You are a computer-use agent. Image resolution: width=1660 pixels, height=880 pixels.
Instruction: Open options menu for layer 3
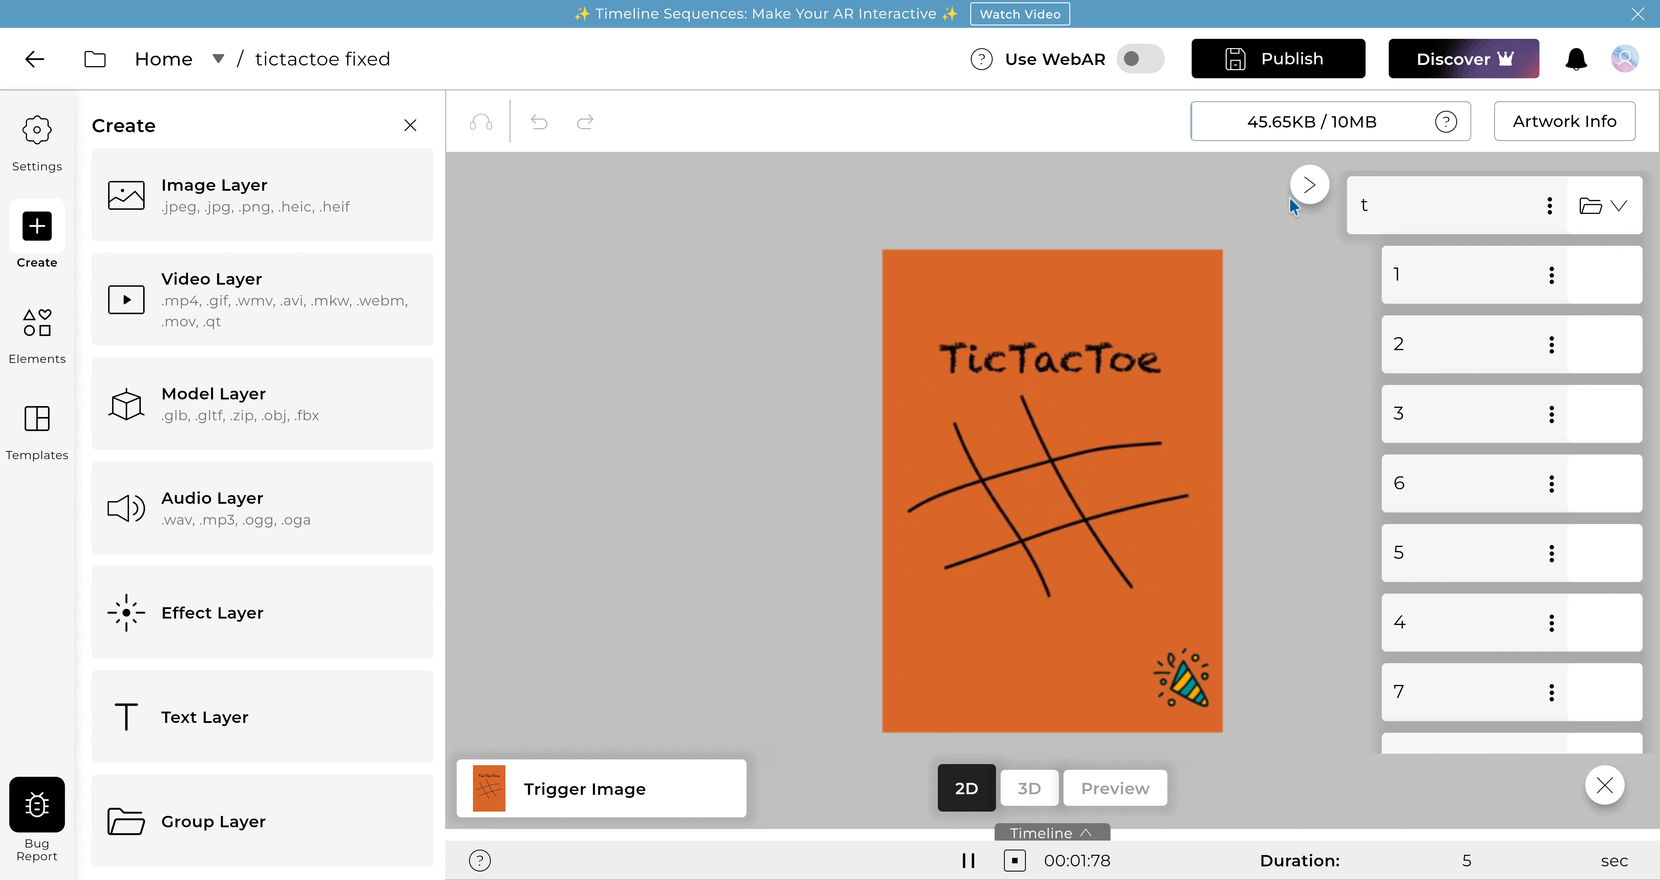coord(1552,414)
